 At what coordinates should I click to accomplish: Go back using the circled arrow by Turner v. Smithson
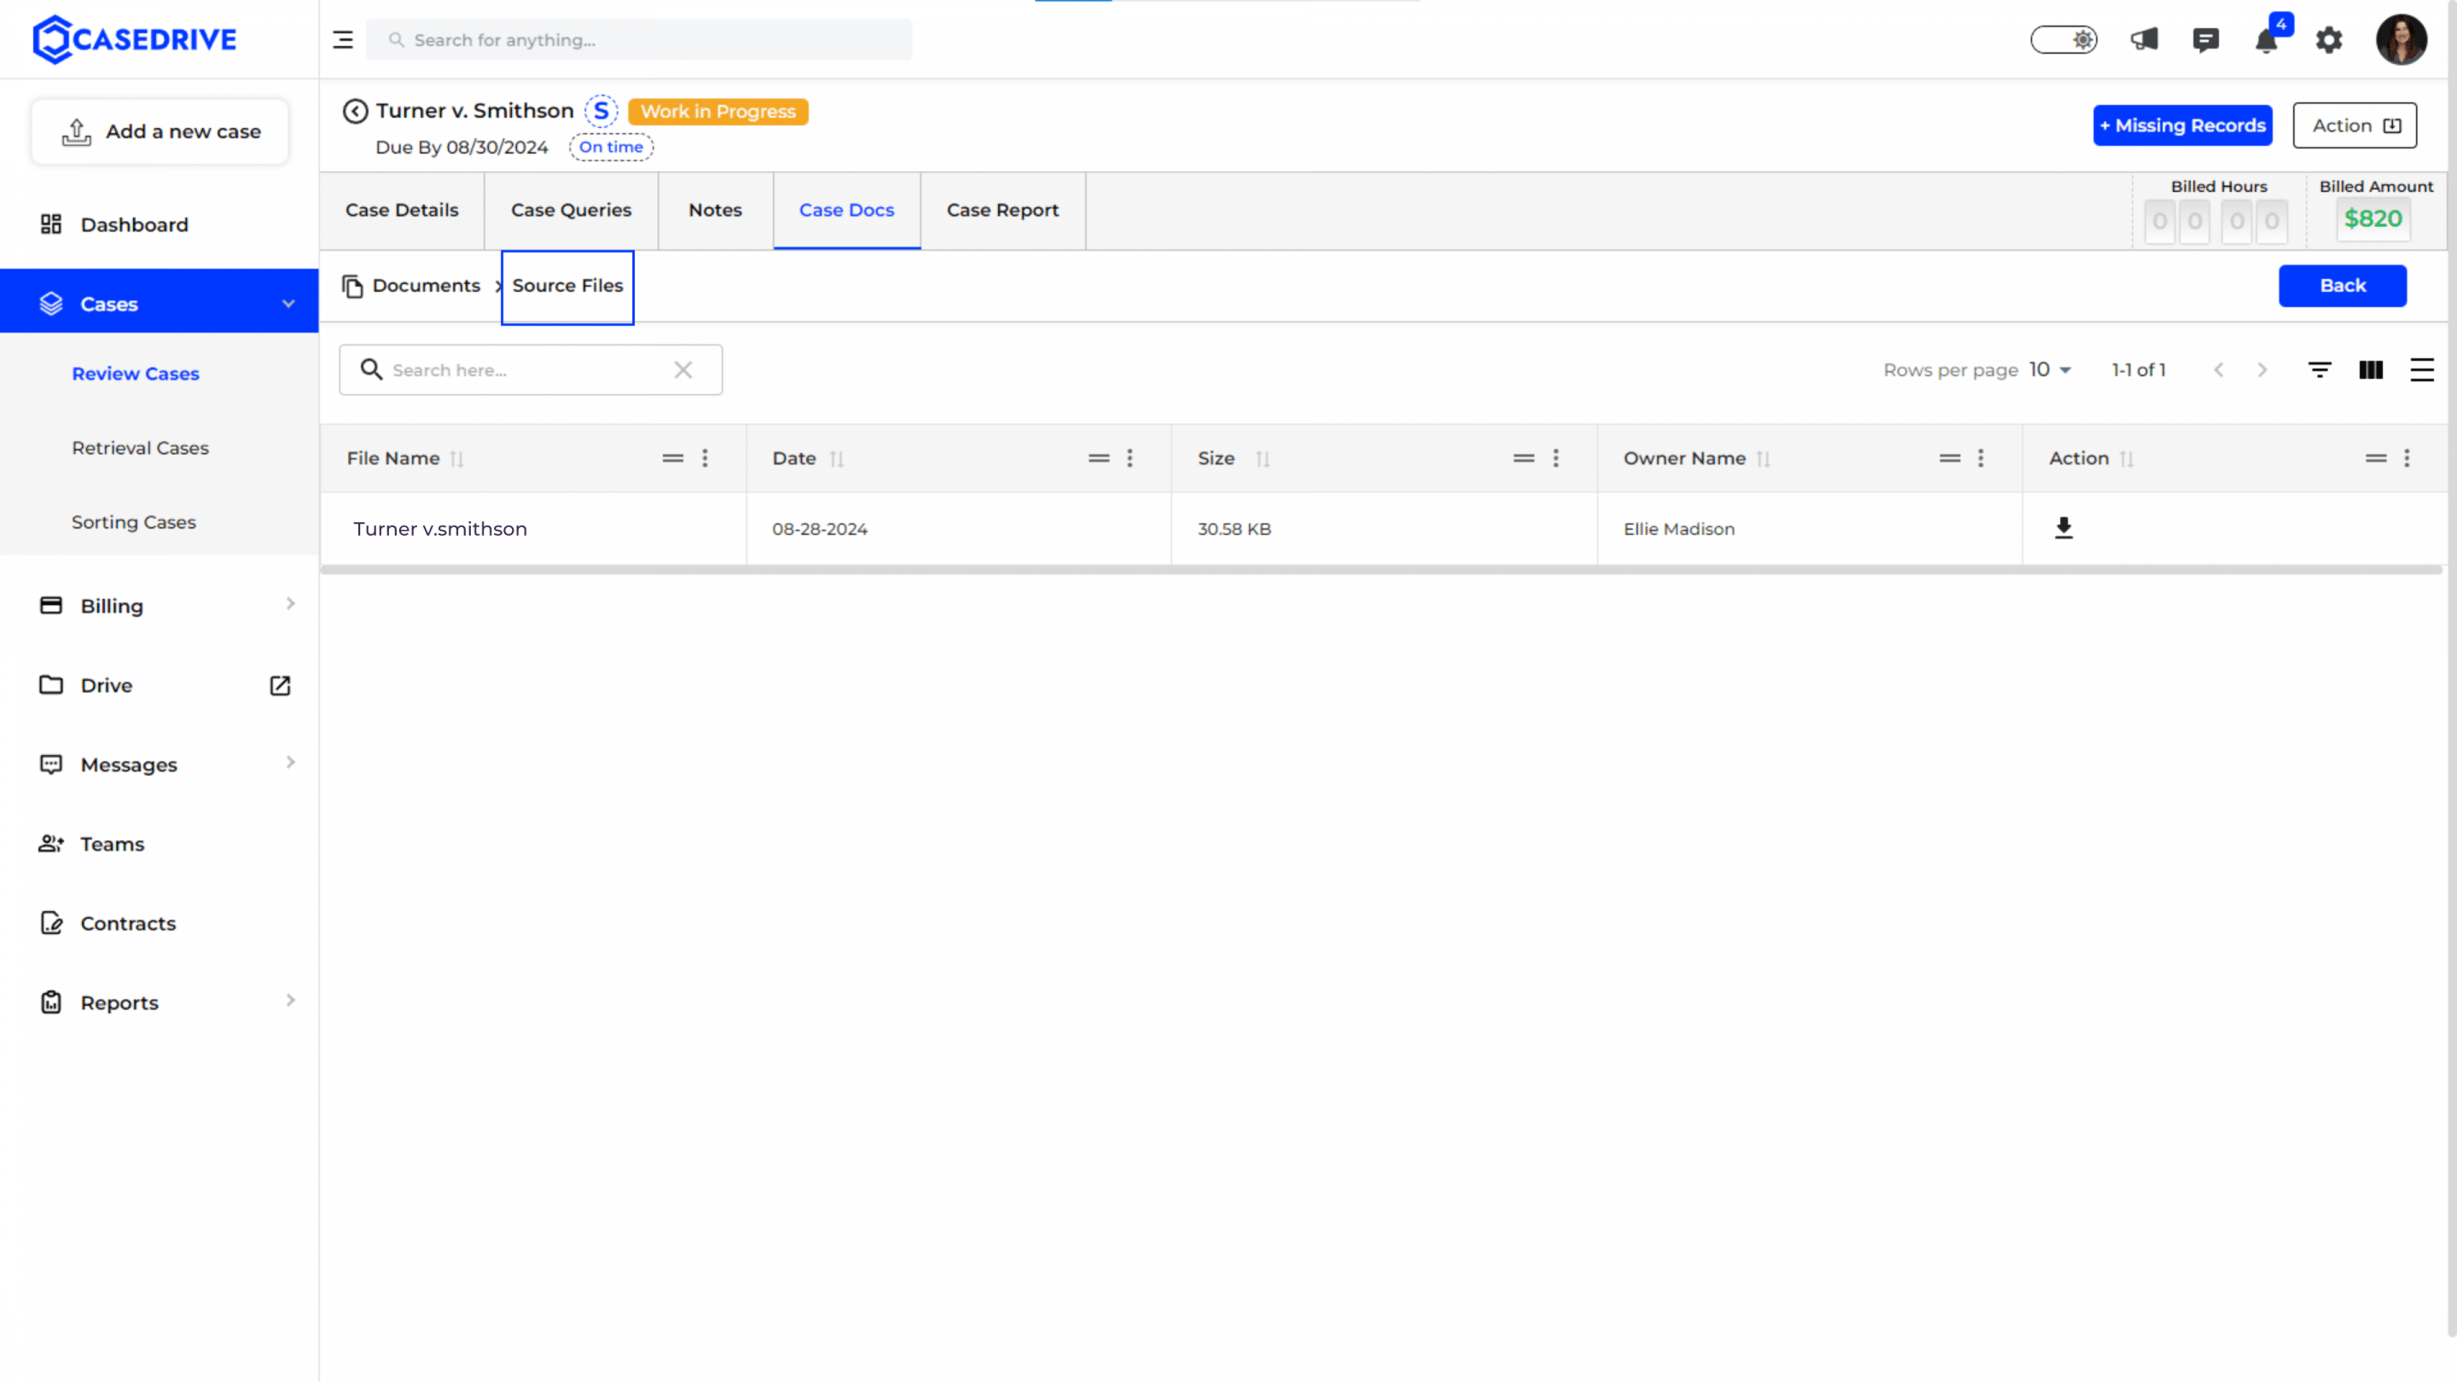point(355,111)
